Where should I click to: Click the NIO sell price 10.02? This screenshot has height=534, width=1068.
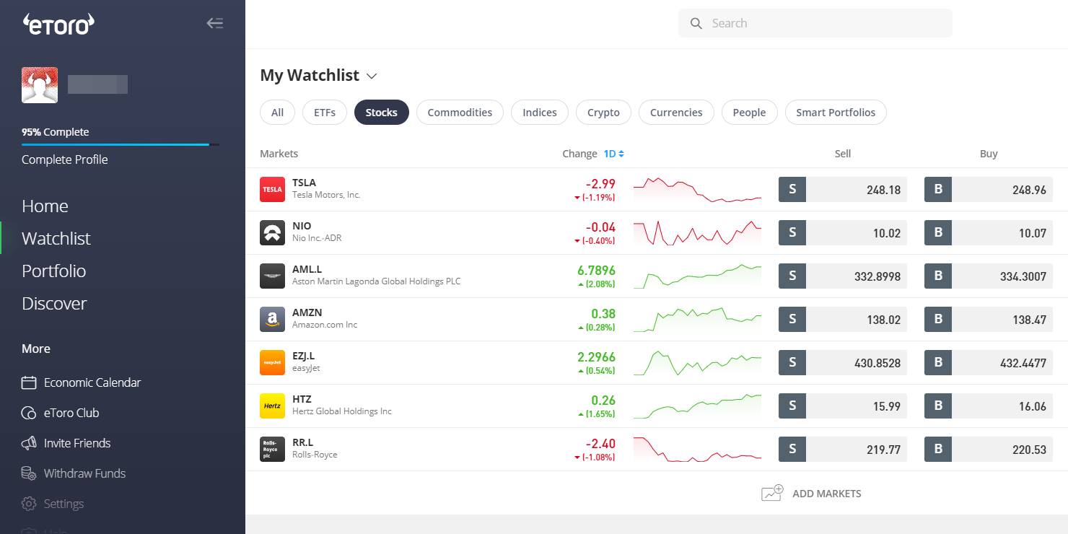pyautogui.click(x=886, y=234)
